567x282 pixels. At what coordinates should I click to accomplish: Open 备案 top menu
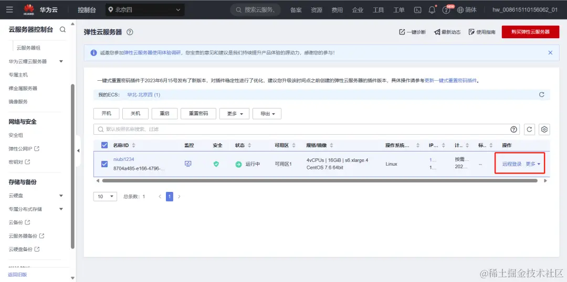[x=296, y=10]
